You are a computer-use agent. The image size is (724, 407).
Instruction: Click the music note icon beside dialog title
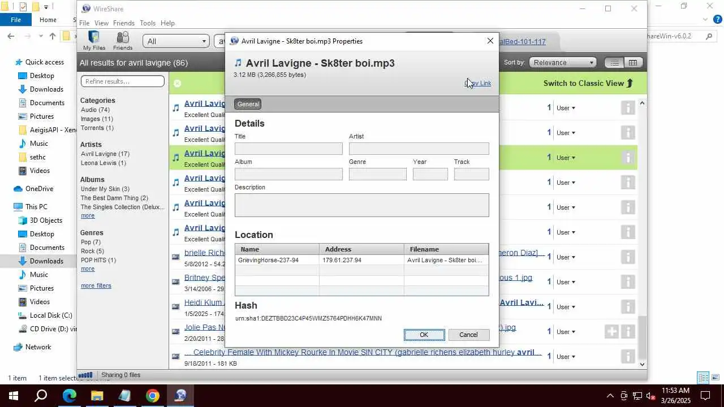pyautogui.click(x=238, y=63)
